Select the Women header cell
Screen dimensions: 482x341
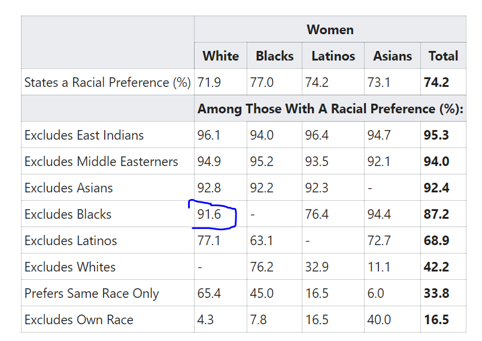[330, 29]
